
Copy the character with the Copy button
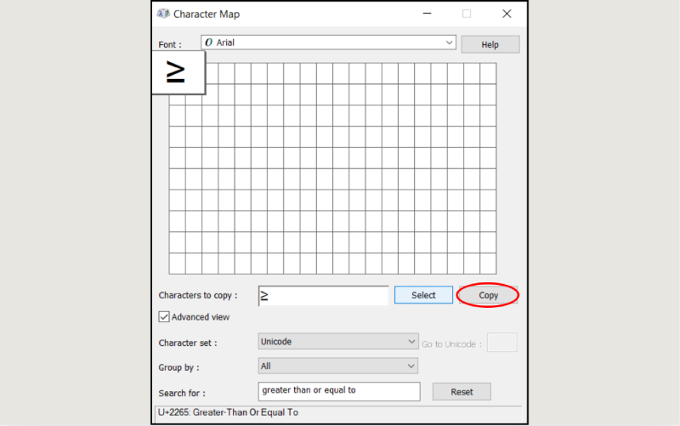tap(488, 295)
